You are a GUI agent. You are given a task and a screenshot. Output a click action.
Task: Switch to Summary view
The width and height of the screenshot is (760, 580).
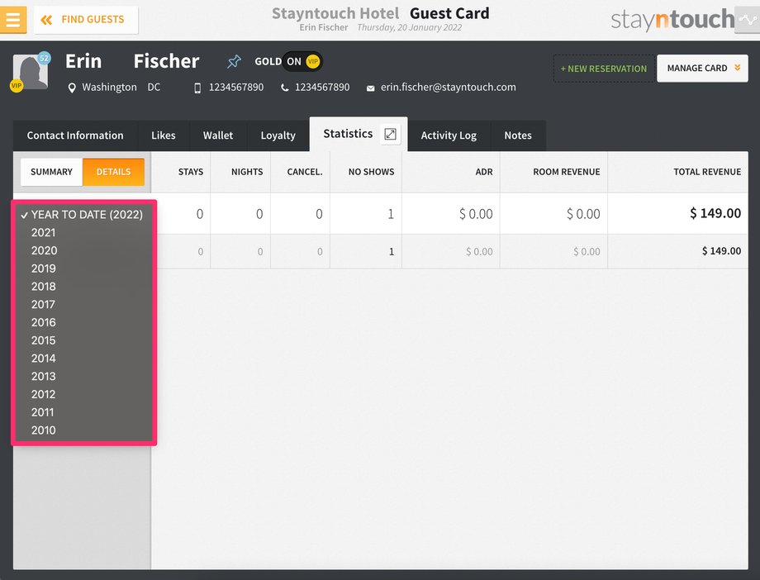click(51, 172)
